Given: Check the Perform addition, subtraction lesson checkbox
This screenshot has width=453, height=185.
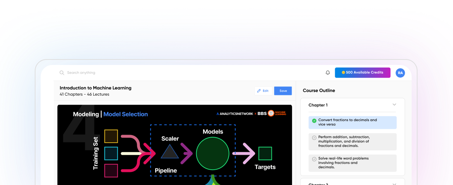Looking at the screenshot, I should point(314,138).
